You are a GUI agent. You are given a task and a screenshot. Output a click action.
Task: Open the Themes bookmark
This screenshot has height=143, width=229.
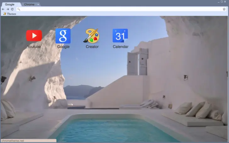pyautogui.click(x=10, y=14)
